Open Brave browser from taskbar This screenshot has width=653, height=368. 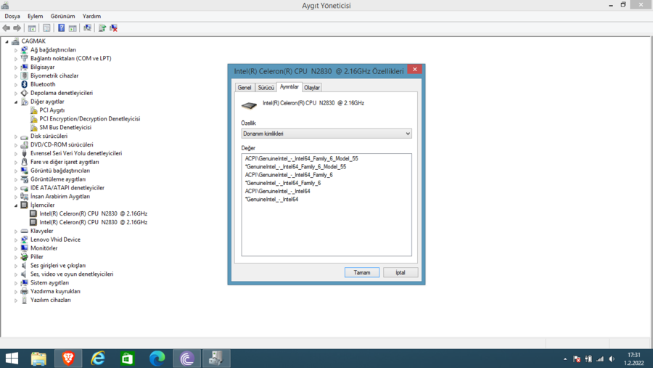tap(68, 359)
